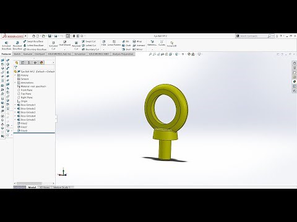Select Eye Bolt root tree item

[34, 72]
